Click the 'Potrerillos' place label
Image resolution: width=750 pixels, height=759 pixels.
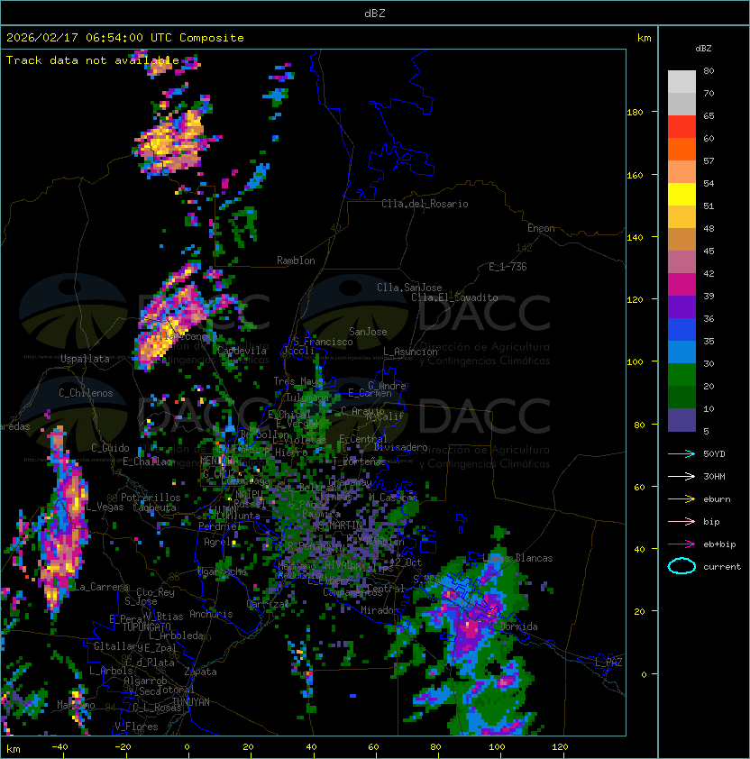[x=151, y=498]
